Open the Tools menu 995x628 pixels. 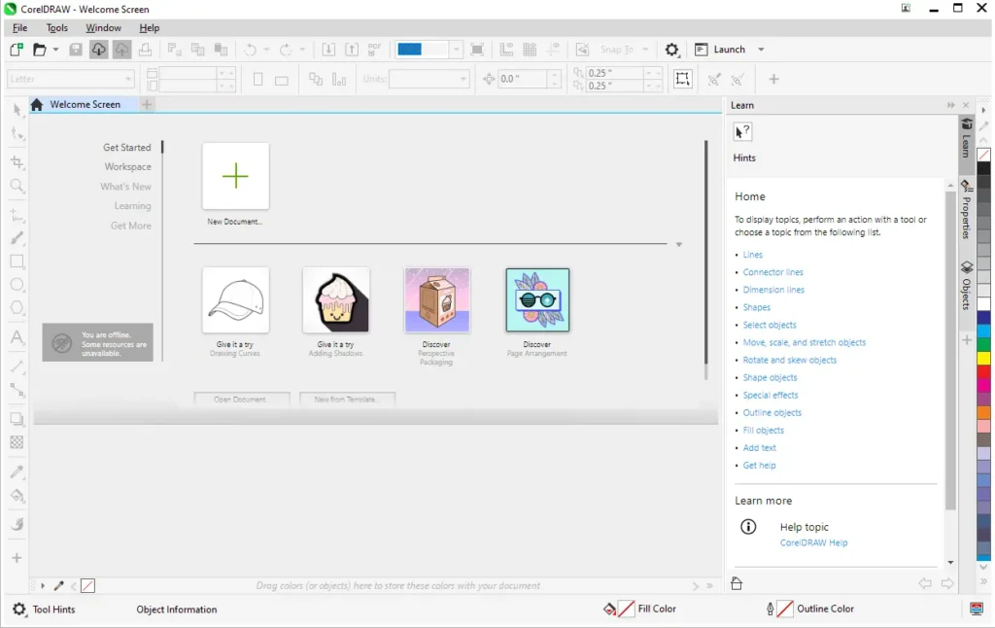[56, 27]
